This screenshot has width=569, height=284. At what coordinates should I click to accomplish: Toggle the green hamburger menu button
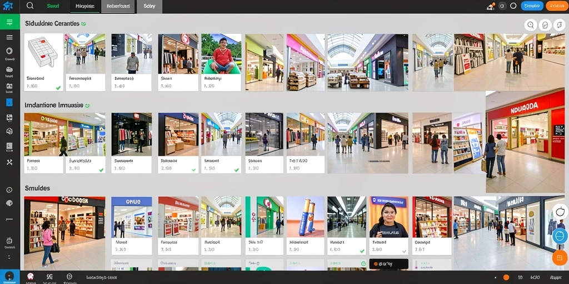[10, 22]
